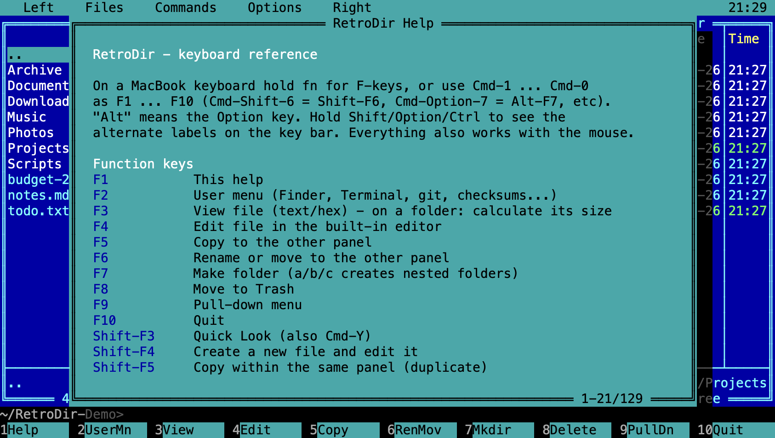Click the Shift-F4 Create new file entry
The height and width of the screenshot is (438, 775).
point(256,352)
